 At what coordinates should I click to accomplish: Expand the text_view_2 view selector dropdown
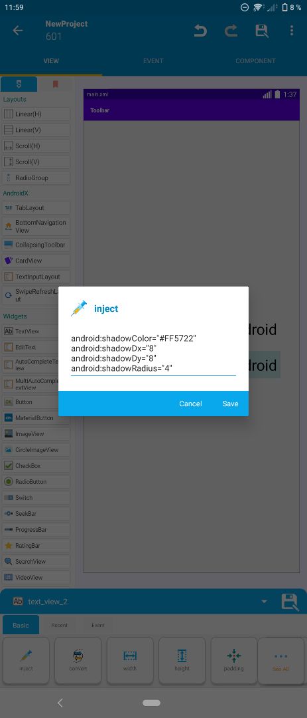click(x=264, y=601)
